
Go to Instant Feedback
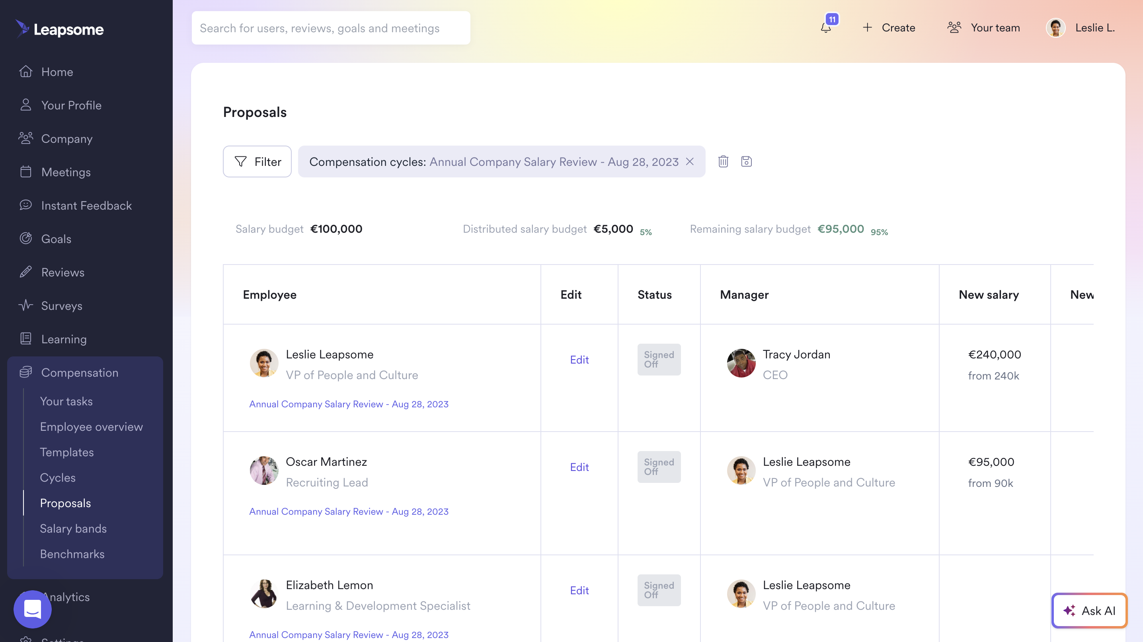pos(86,205)
